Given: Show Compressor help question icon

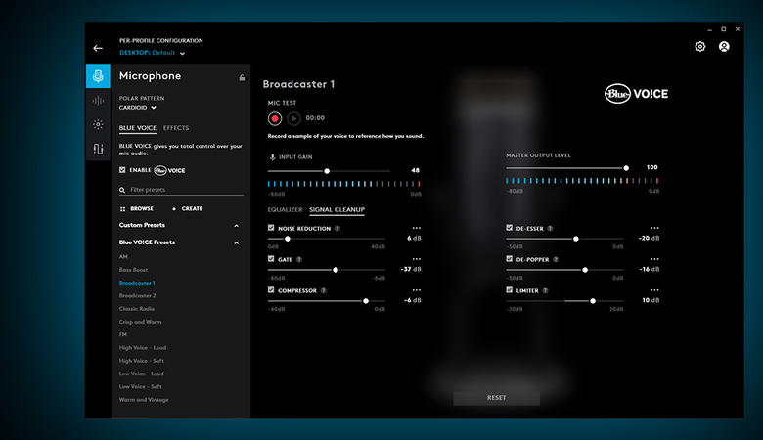Looking at the screenshot, I should pos(324,290).
